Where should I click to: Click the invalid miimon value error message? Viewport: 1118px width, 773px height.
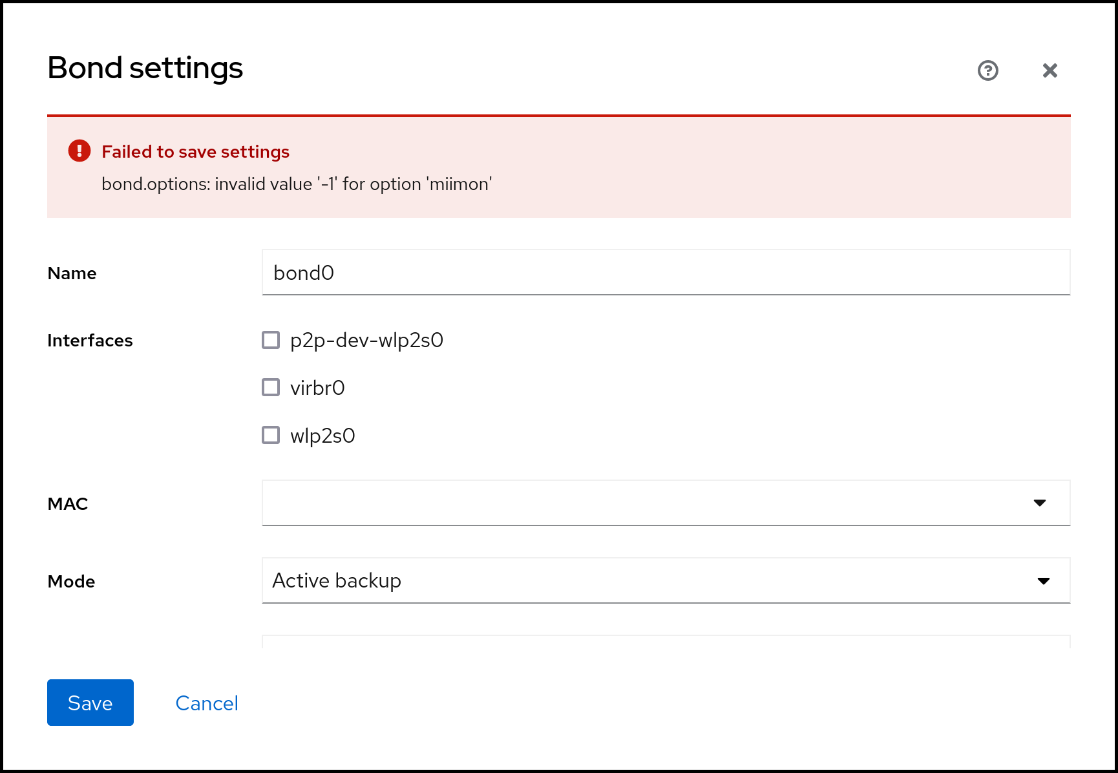pos(297,184)
